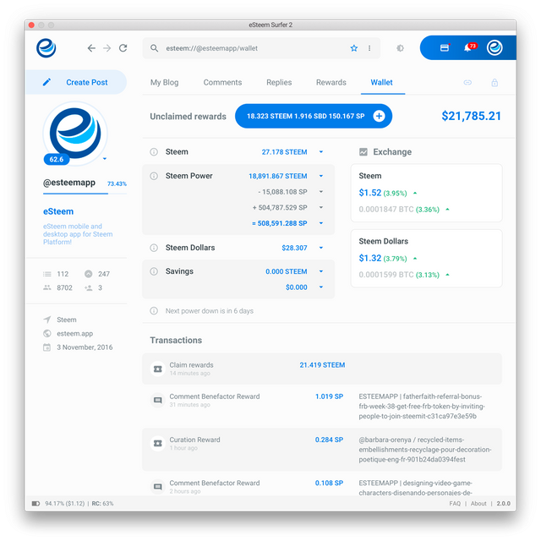The width and height of the screenshot is (541, 541).
Task: Go forward with the forward arrow
Action: [x=107, y=48]
